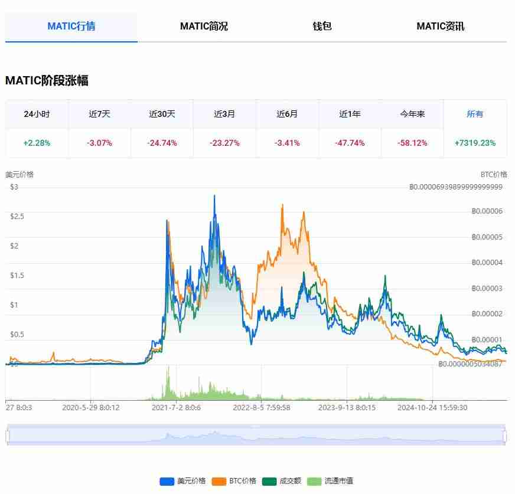Select the 近7天 time range

pos(98,114)
